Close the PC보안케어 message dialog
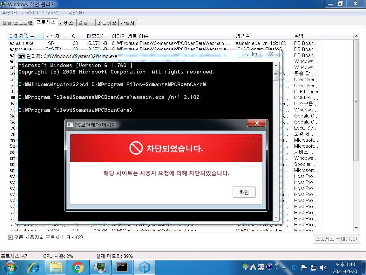 (256, 123)
